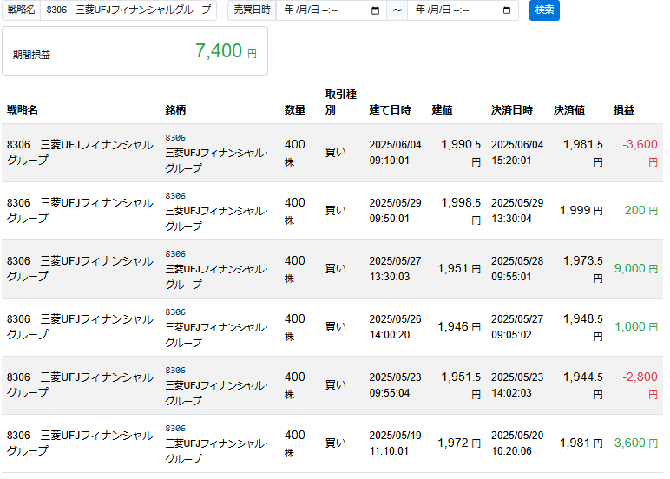This screenshot has height=479, width=670.
Task: Focus the end date-time input
Action: tap(463, 10)
